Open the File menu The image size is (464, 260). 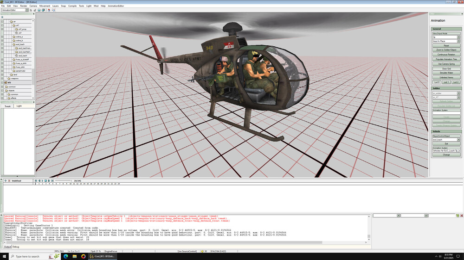pos(3,6)
